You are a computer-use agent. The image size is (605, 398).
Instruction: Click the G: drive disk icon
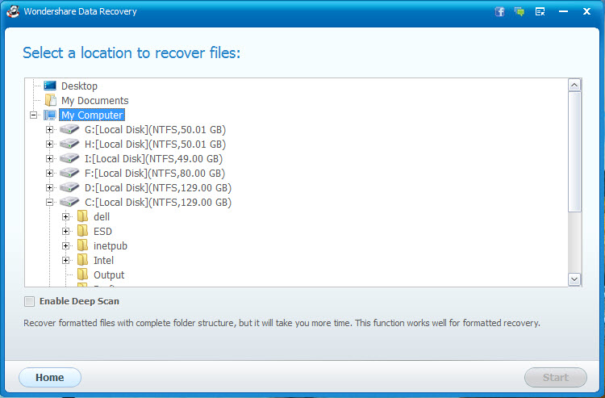coord(69,129)
